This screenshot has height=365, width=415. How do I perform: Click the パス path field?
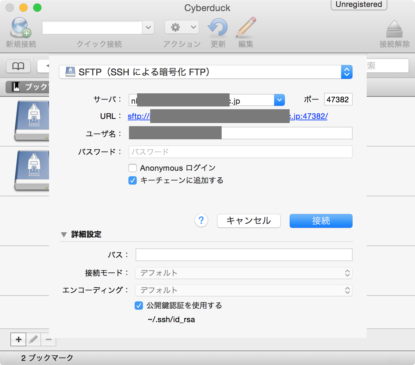[244, 255]
